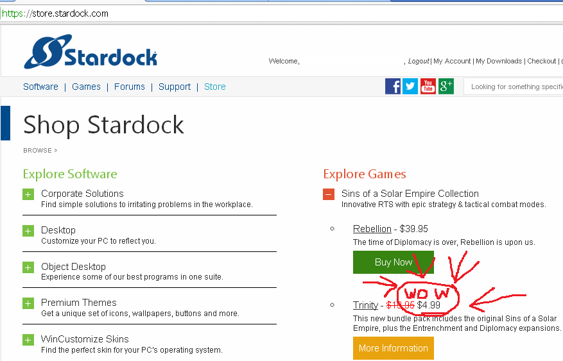The width and height of the screenshot is (563, 361).
Task: Click the Corporate Solutions heading text
Action: [x=82, y=194]
